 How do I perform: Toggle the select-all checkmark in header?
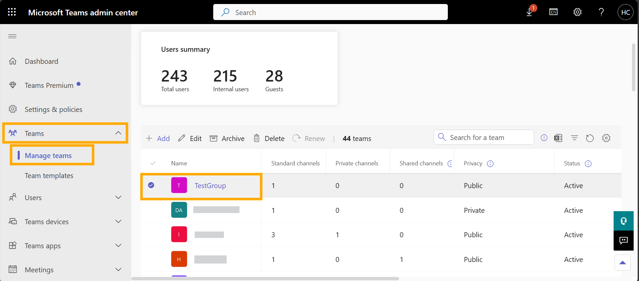click(153, 163)
